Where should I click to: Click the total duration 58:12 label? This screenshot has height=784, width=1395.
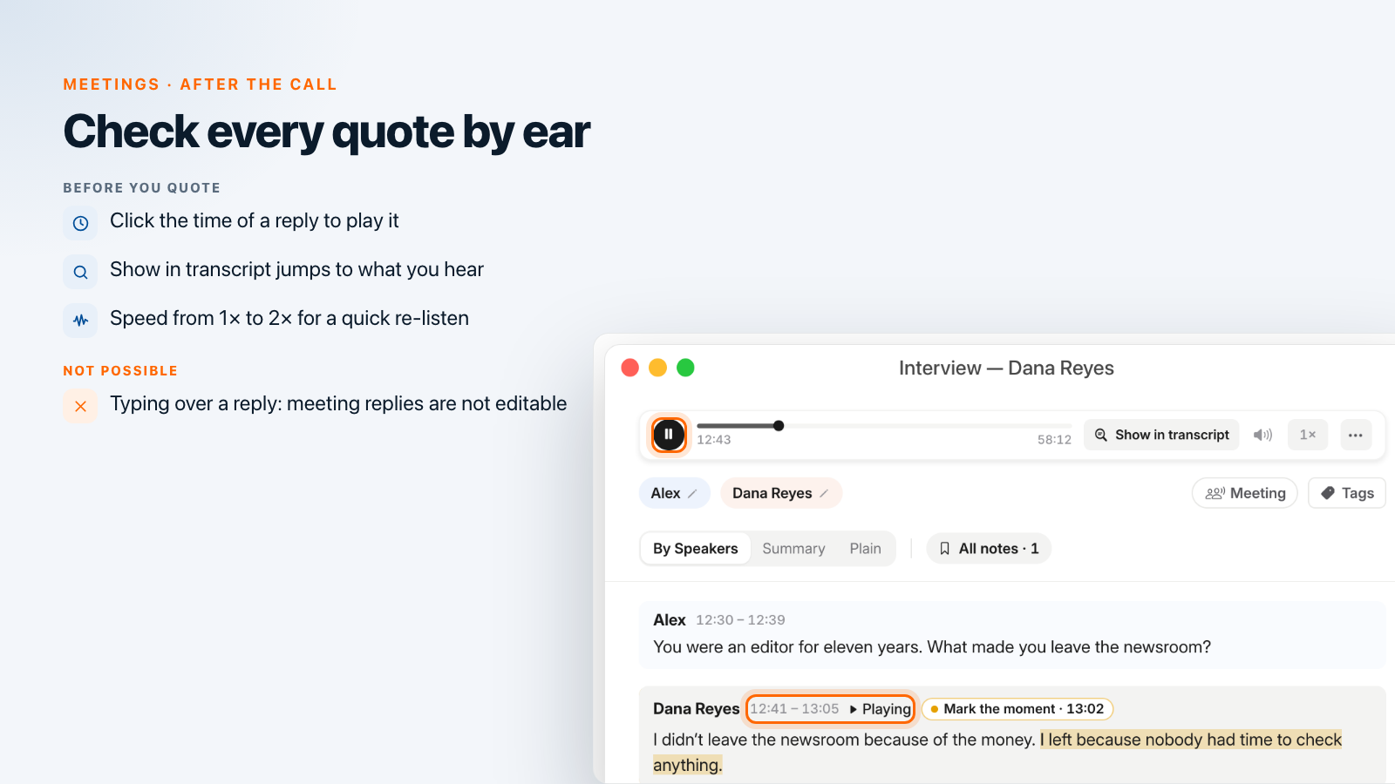tap(1054, 440)
